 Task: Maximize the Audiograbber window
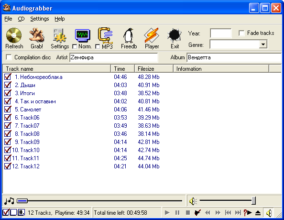pos(265,8)
